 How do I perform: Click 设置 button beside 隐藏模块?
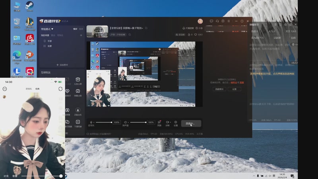234,89
